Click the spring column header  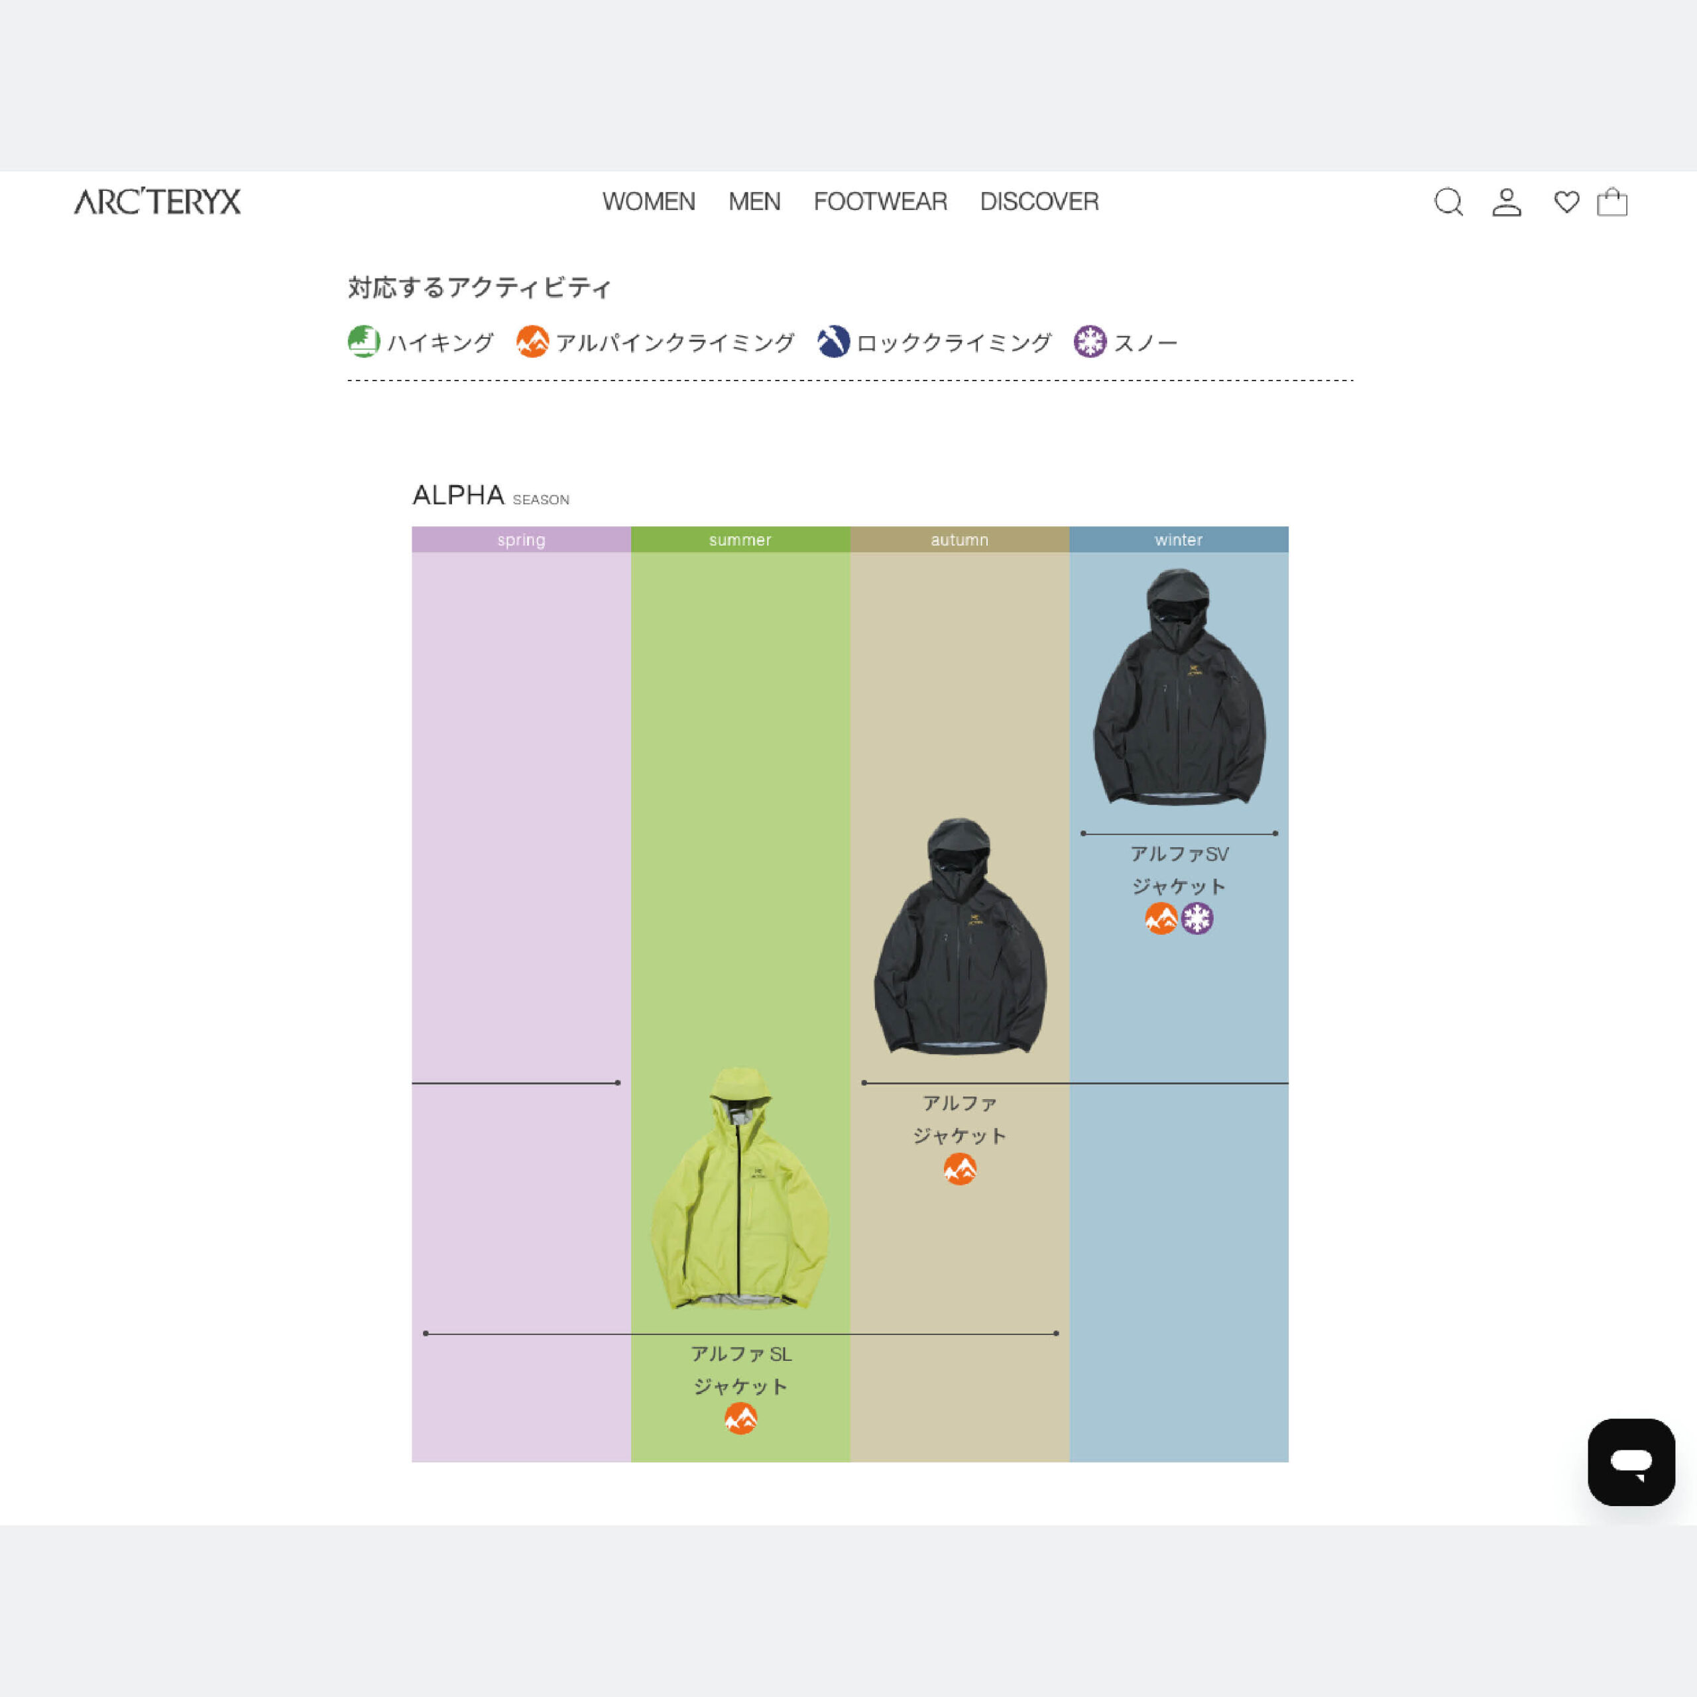[x=521, y=540]
